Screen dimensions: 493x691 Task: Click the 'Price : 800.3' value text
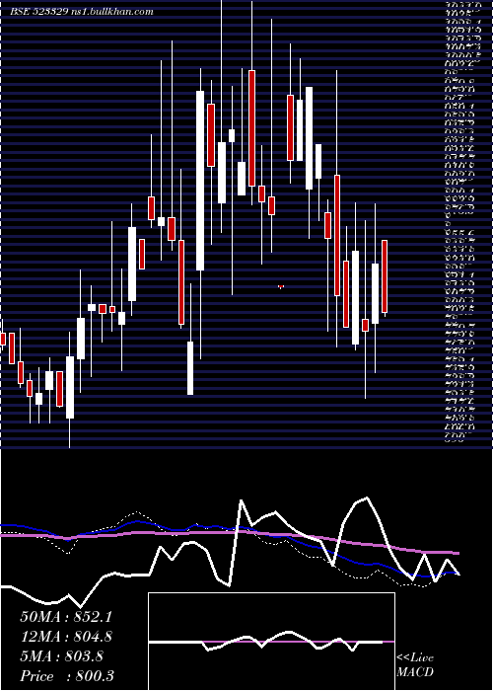click(x=67, y=676)
